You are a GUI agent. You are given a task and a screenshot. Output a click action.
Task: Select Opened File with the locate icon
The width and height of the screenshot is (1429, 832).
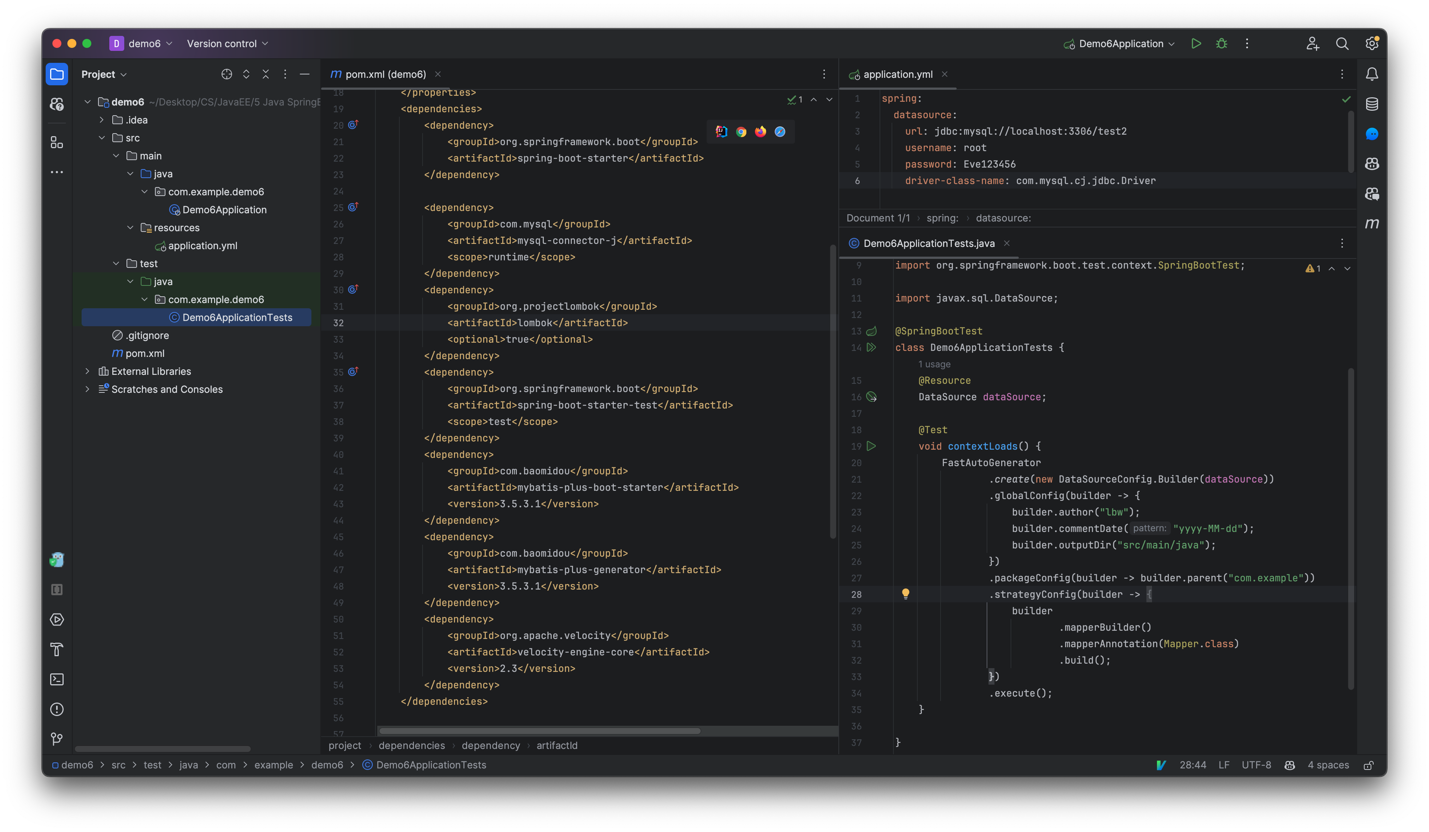point(227,74)
